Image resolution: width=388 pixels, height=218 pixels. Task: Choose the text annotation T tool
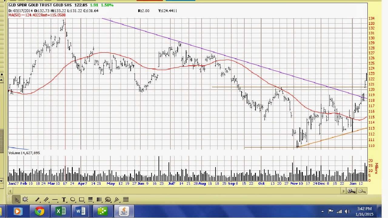pos(64,200)
